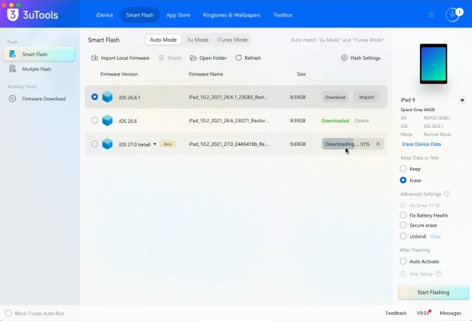The image size is (472, 321).
Task: Open the hamburger menu icon
Action: point(431,15)
